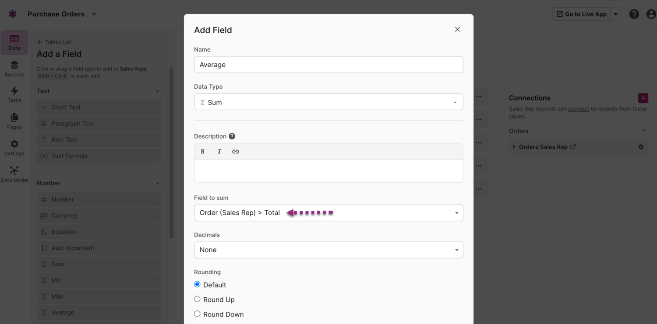Click the Bold icon in Description editor
Screen dimensions: 657x324
[x=203, y=152]
